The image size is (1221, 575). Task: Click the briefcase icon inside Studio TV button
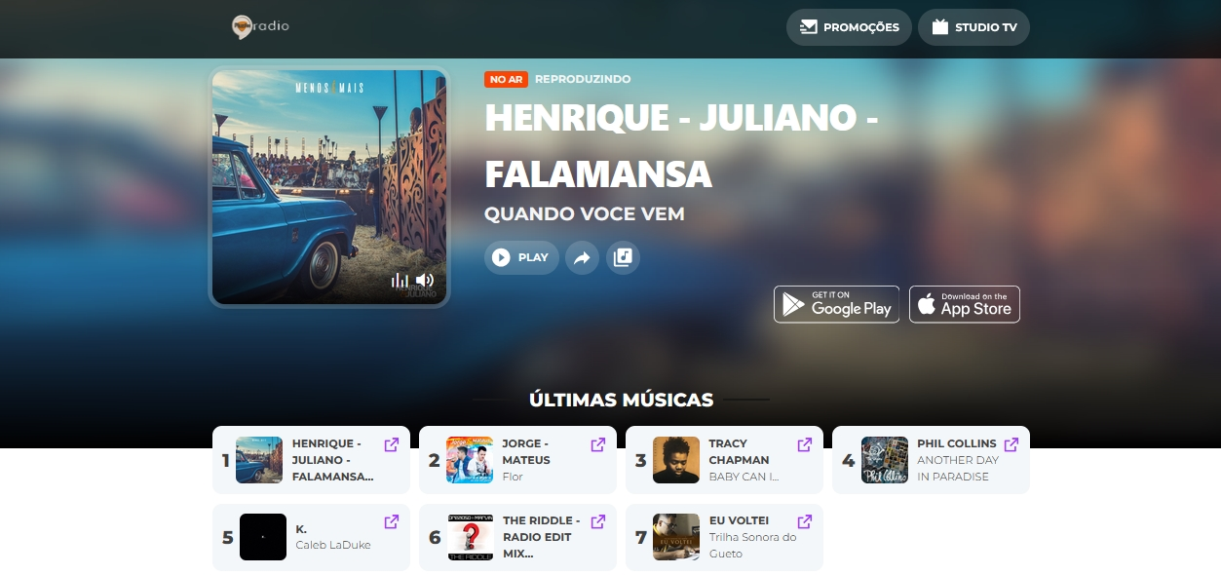[x=939, y=27]
